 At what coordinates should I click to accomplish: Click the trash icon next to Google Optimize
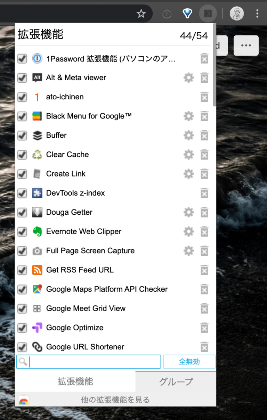coord(204,328)
